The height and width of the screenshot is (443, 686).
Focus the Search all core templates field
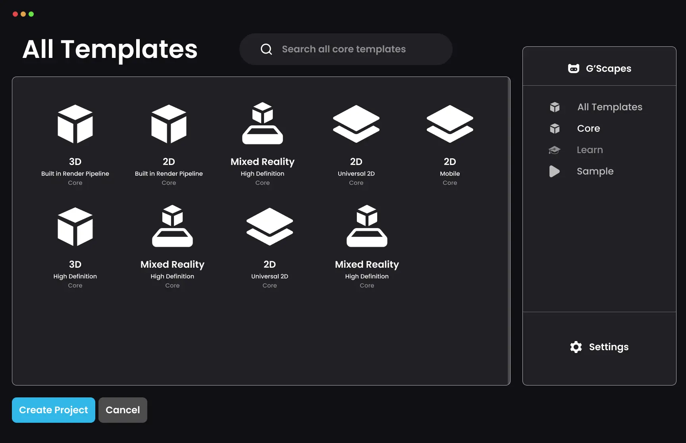pos(346,49)
